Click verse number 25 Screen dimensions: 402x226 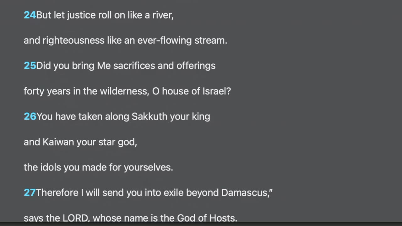click(30, 66)
